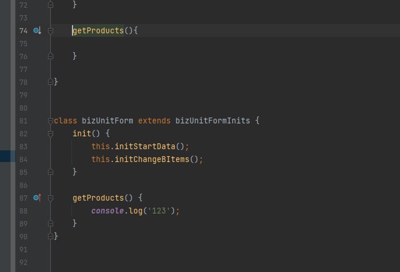Click the log method on line 88
This screenshot has height=272, width=400.
click(x=136, y=211)
